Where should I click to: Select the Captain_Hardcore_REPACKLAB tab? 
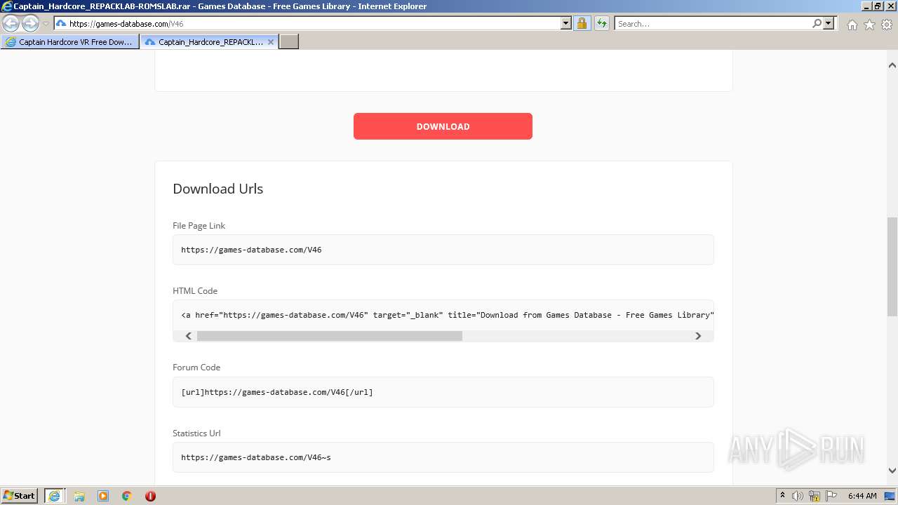(203, 42)
